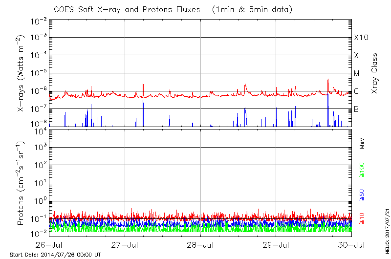Click the green ≥100 MeV legend label
The image size is (391, 259).
362,170
